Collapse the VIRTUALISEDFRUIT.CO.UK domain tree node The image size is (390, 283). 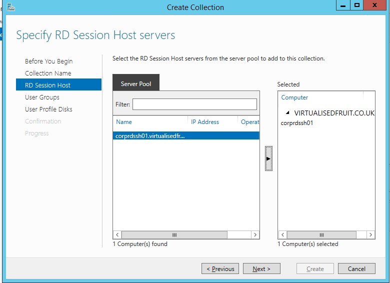[287, 113]
